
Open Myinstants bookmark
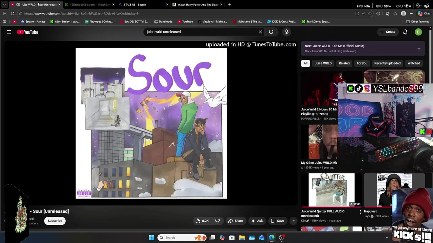247,22
